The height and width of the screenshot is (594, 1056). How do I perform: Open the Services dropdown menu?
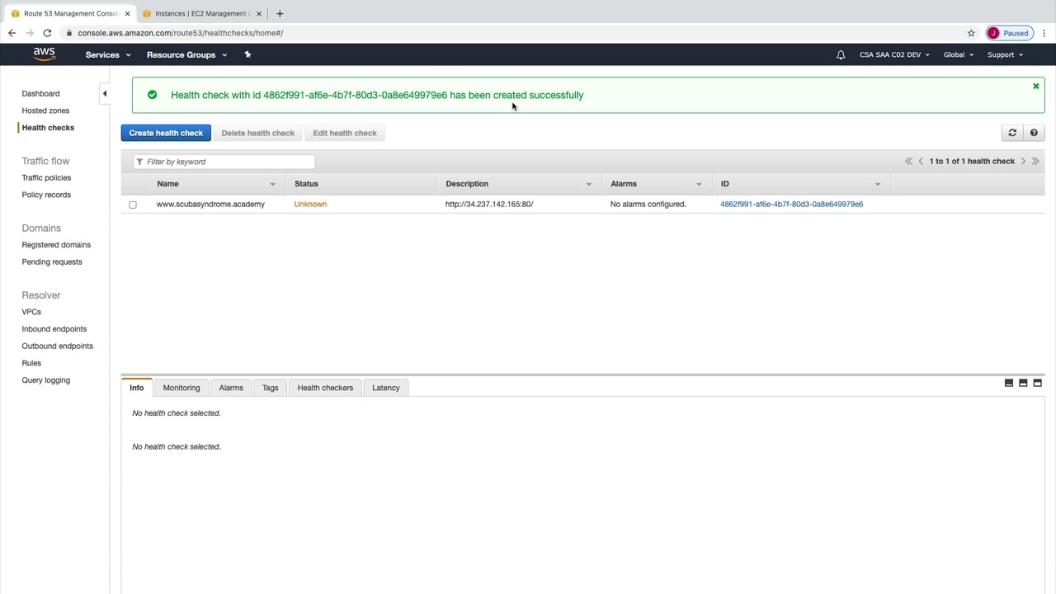108,54
